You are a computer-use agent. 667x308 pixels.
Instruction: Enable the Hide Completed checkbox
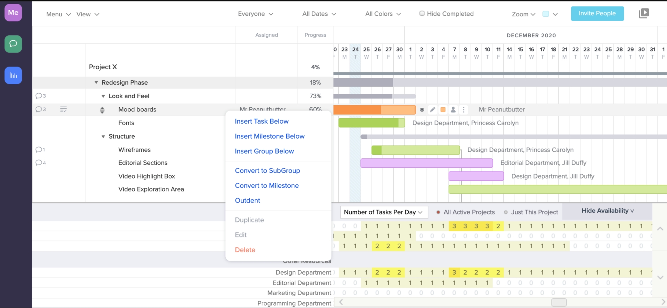(422, 14)
